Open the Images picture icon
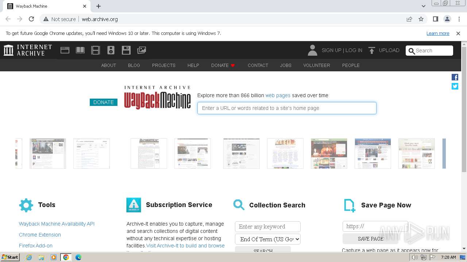This screenshot has width=467, height=262. click(x=142, y=50)
